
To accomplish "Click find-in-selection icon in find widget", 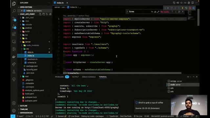I will coord(179,12).
